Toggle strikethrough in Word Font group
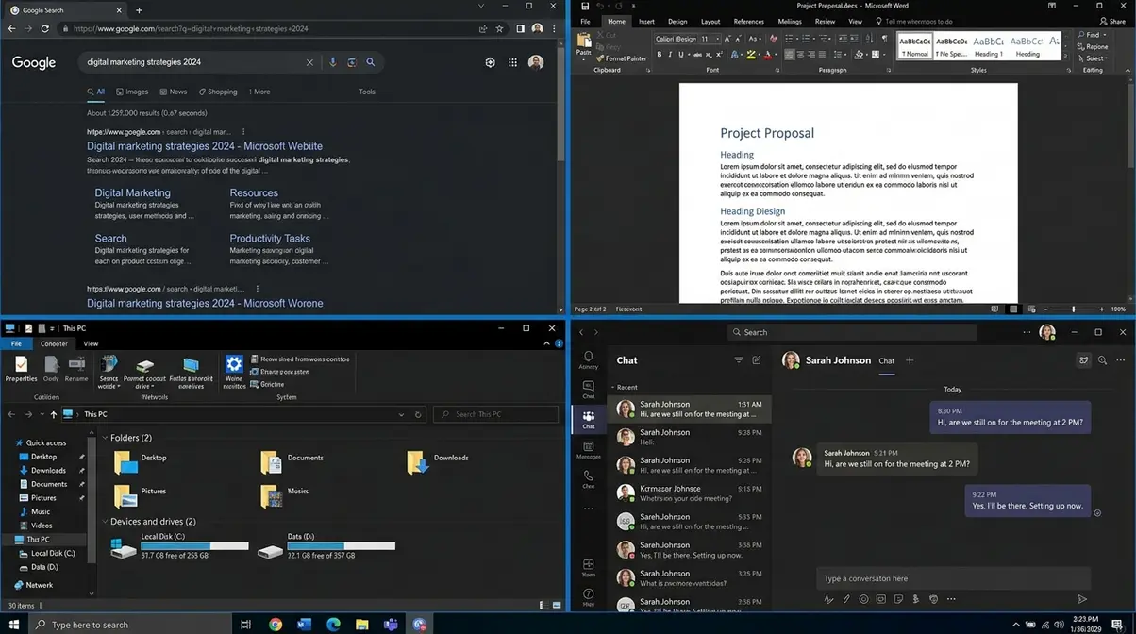 coord(697,55)
